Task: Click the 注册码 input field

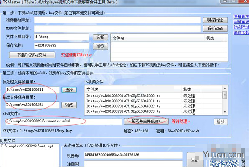Action: coord(133,164)
